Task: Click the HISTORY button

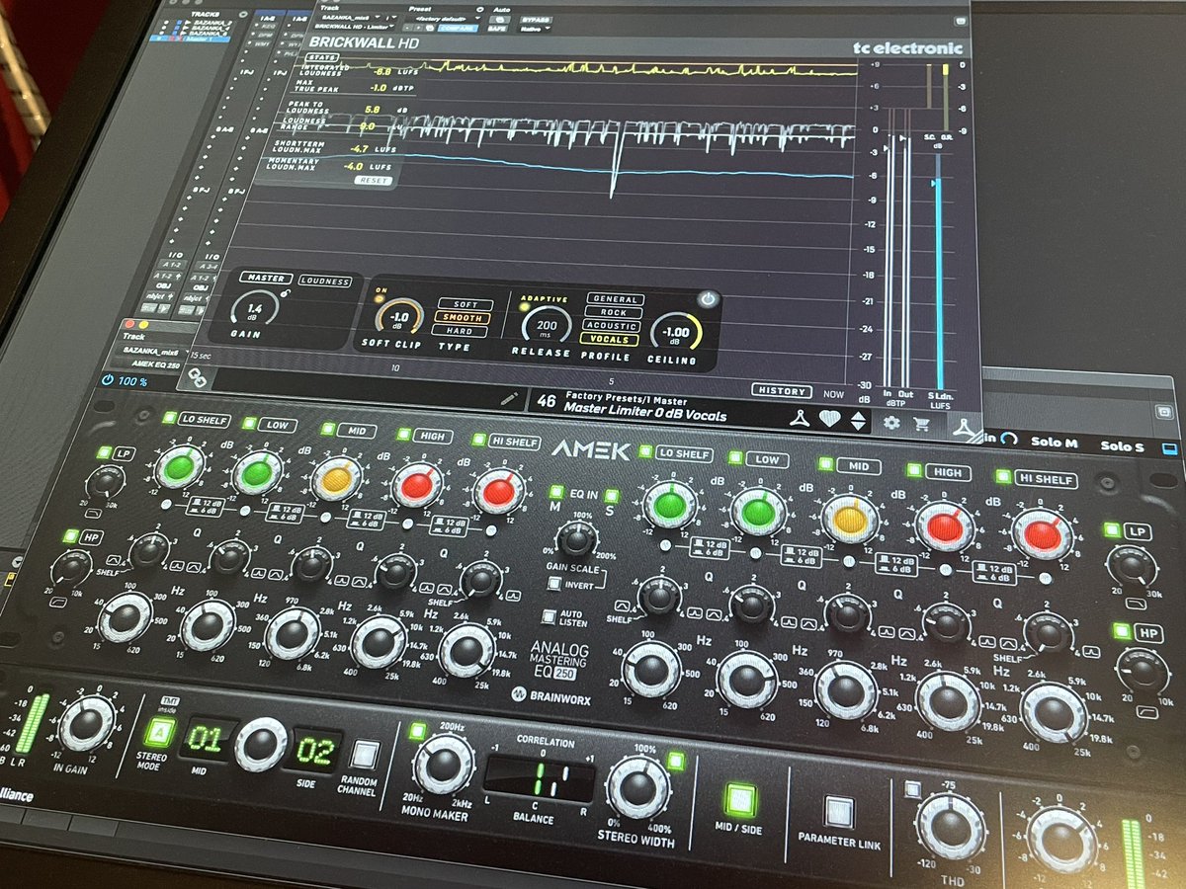Action: [x=782, y=391]
